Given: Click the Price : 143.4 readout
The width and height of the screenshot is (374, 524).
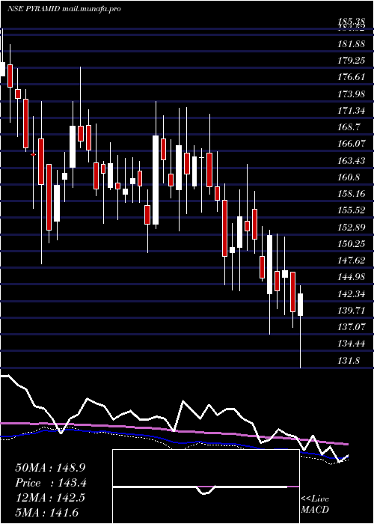Looking at the screenshot, I should [51, 483].
